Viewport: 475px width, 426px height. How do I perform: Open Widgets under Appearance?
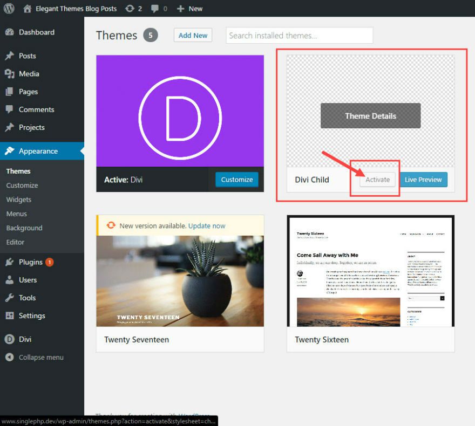click(19, 200)
